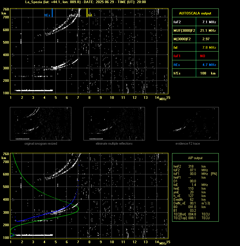Select the h'Es label cell
The width and height of the screenshot is (240, 246).
coord(184,73)
